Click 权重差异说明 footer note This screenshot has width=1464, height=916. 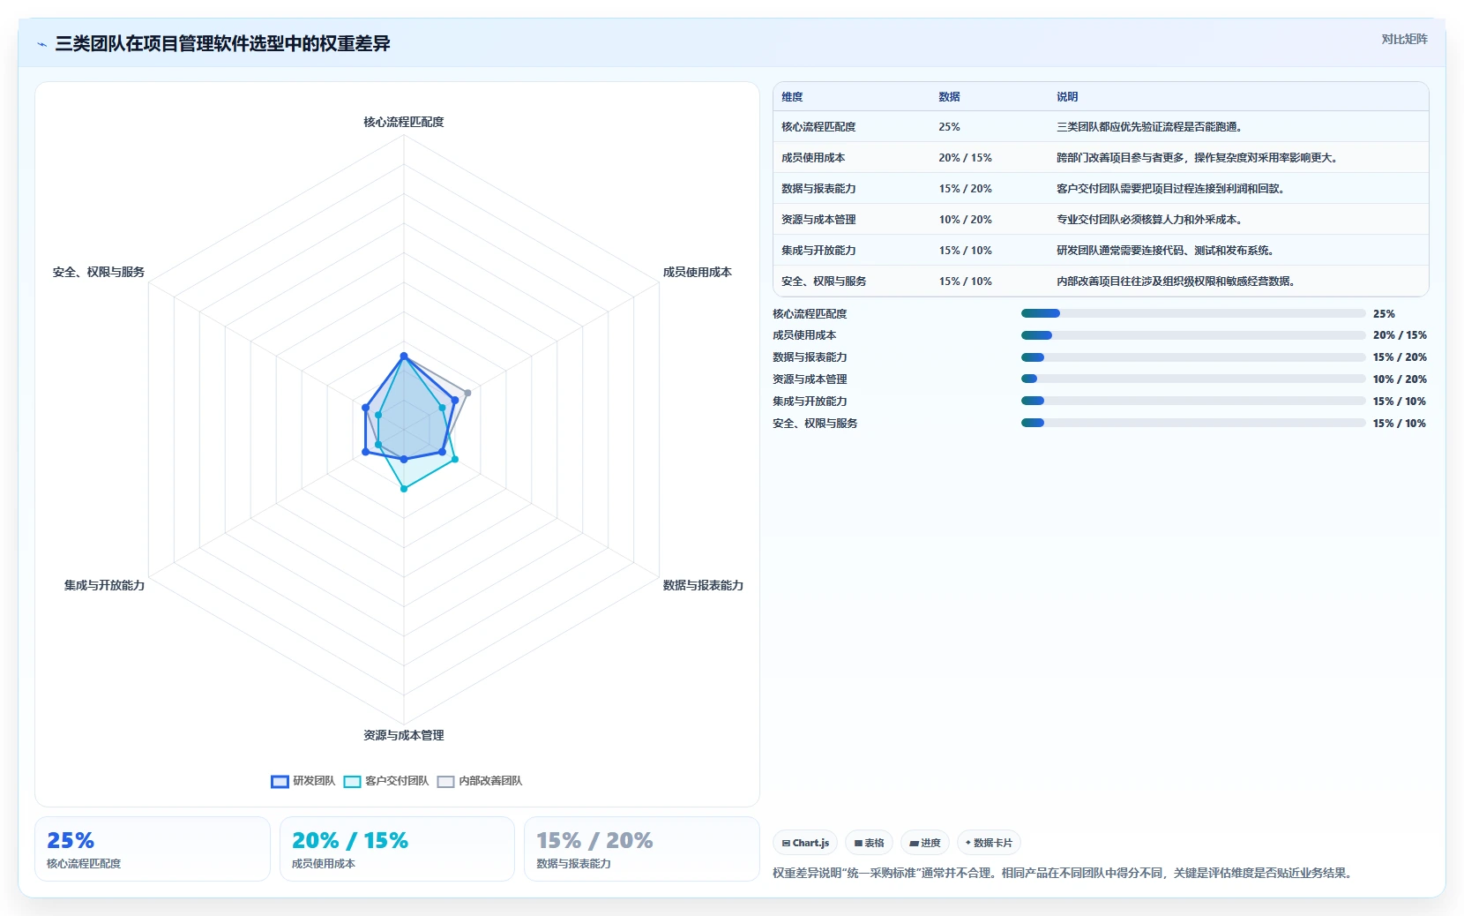tap(1063, 873)
